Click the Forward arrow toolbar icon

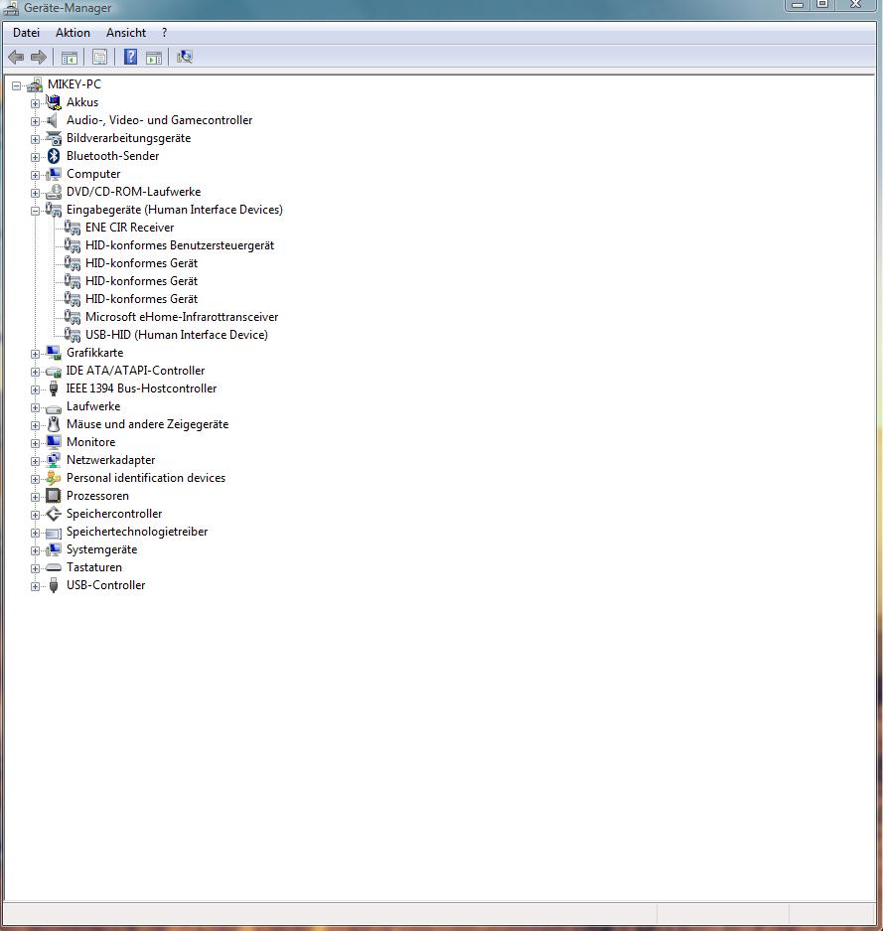(39, 57)
